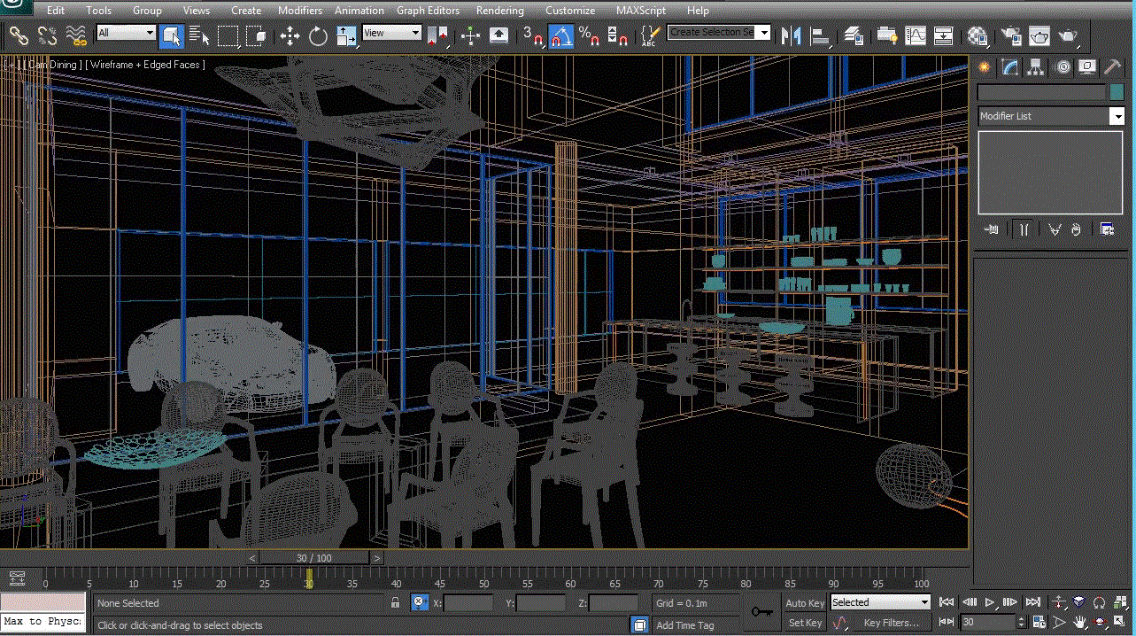Select the Unlink Selection tool

click(48, 35)
